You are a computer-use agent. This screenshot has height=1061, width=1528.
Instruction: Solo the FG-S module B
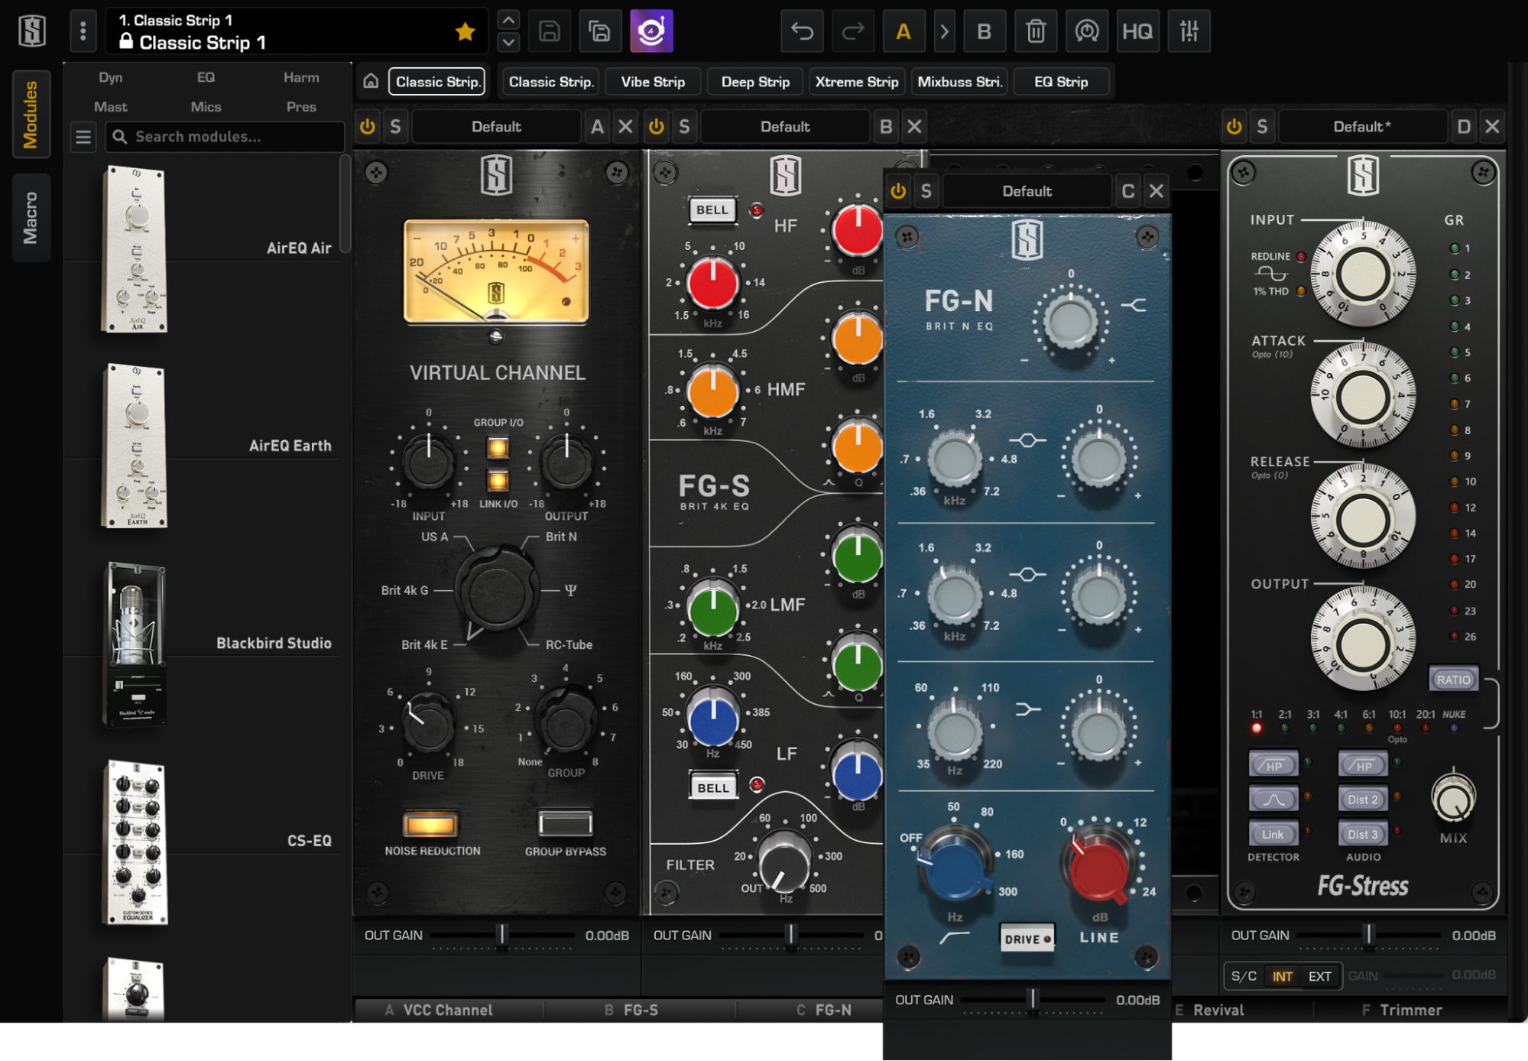click(684, 126)
